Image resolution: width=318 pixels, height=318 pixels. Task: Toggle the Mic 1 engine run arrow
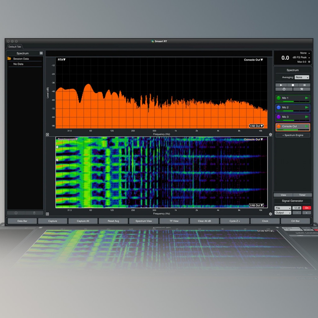point(307,98)
